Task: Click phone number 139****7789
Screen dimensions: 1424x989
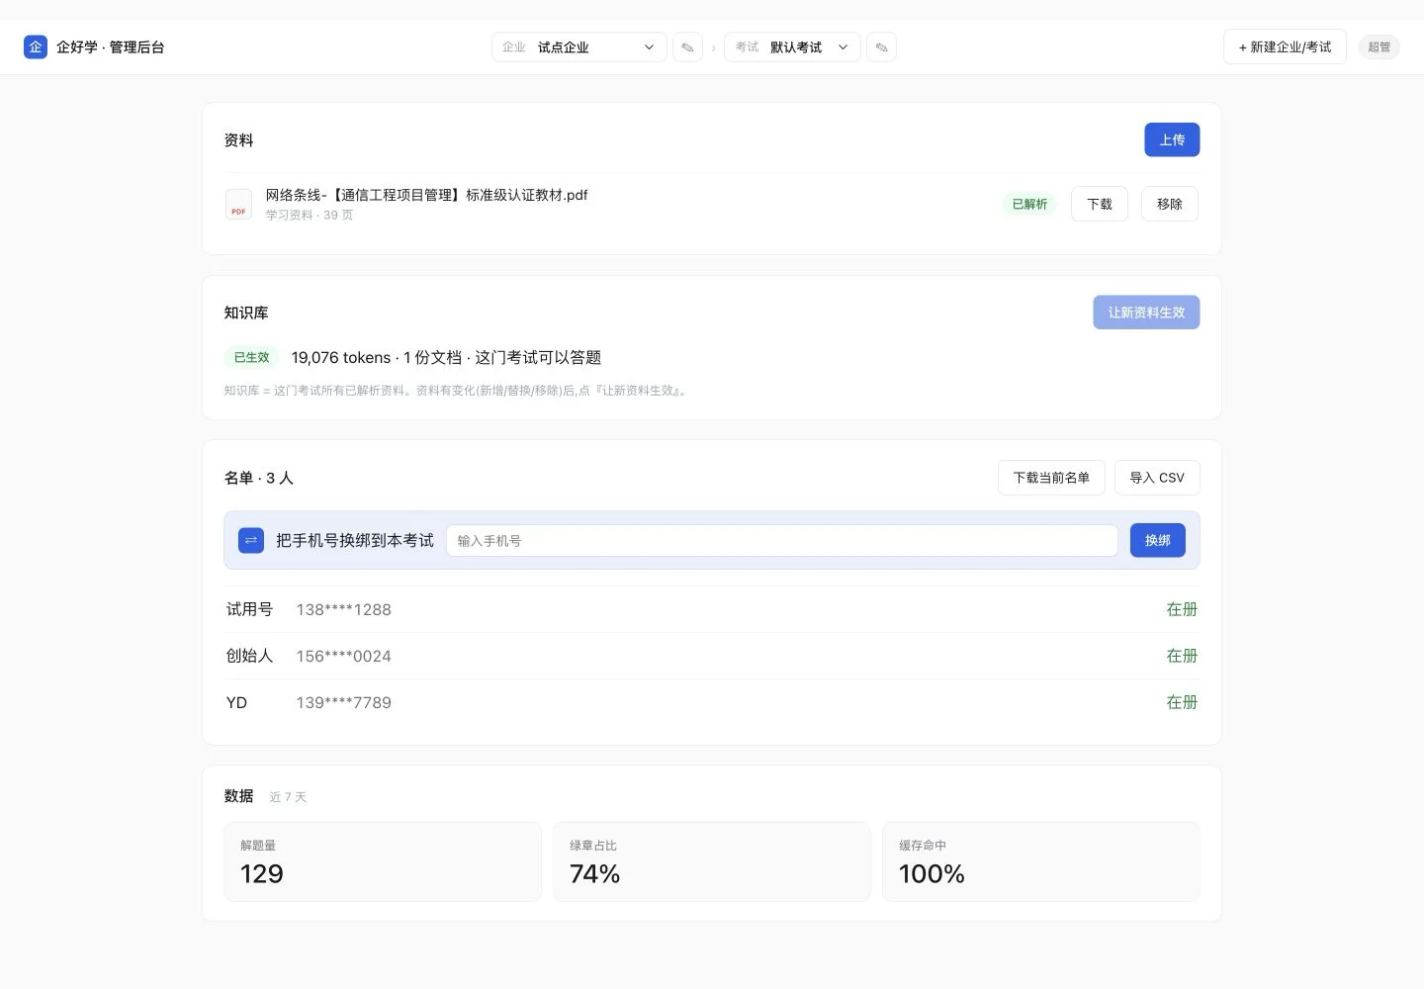Action: [343, 702]
